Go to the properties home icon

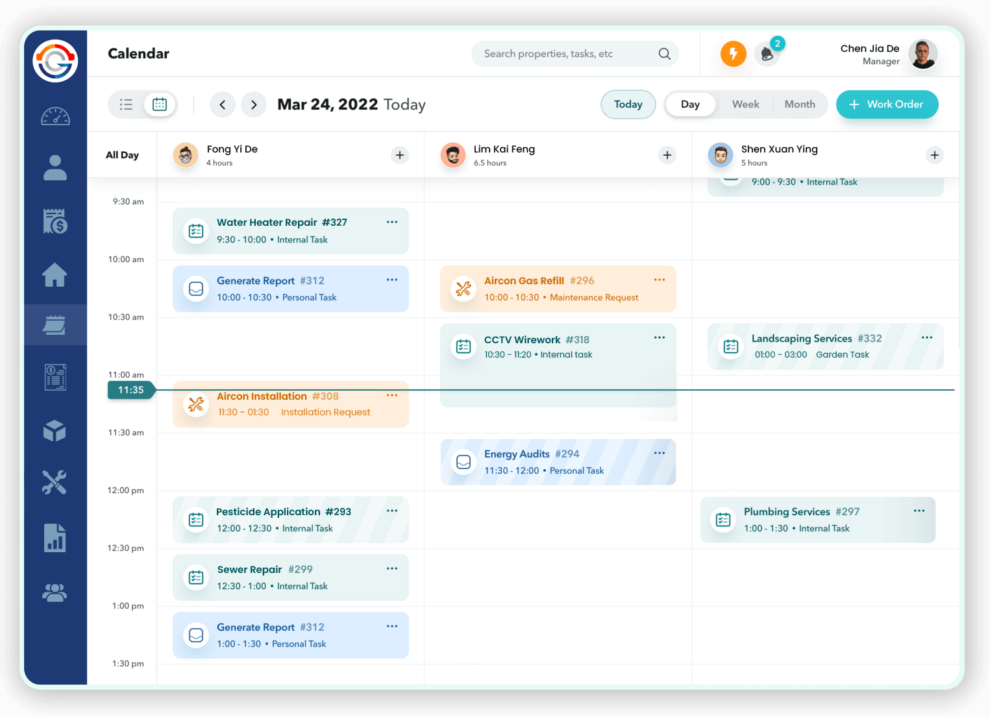55,274
